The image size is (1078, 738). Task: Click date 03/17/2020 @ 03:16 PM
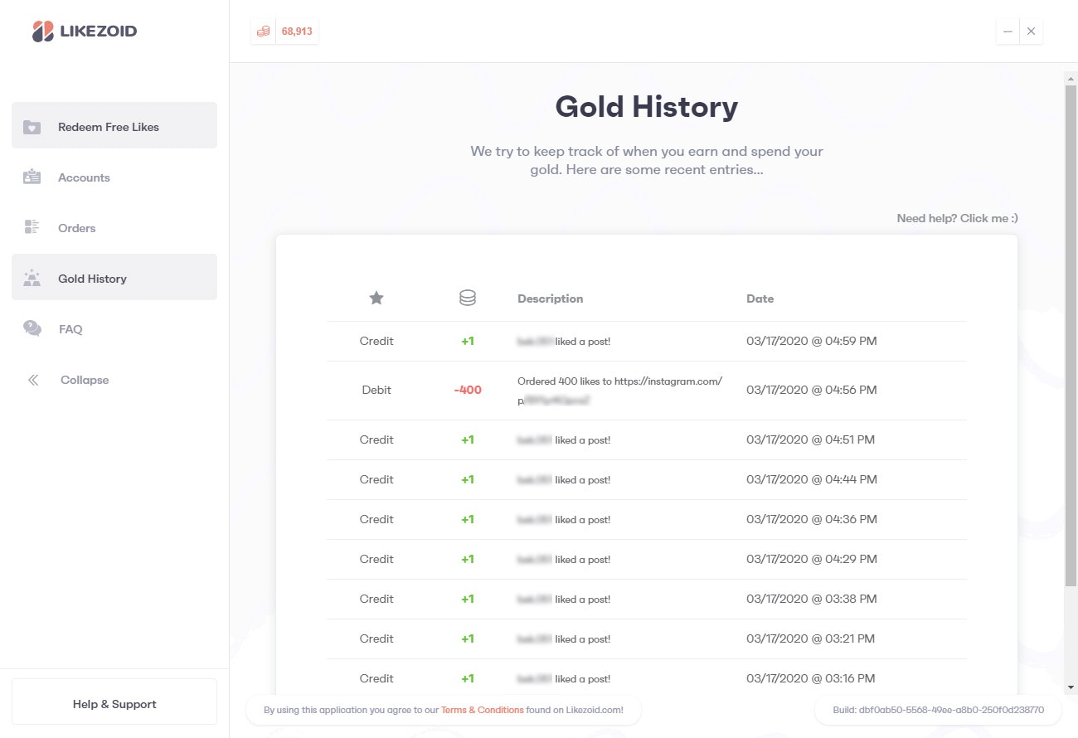pos(810,678)
